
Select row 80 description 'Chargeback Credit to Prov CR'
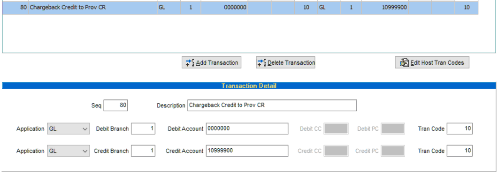pyautogui.click(x=92, y=8)
